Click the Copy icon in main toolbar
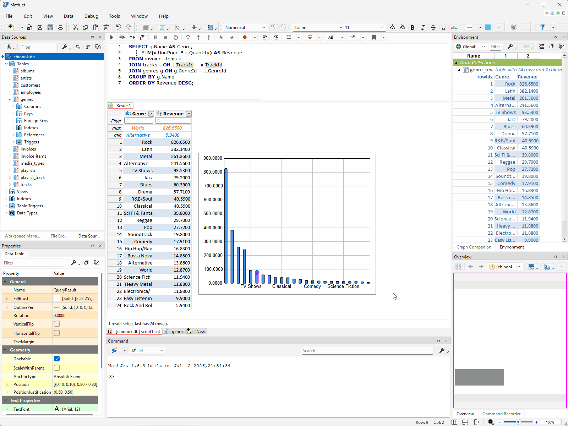 pos(85,27)
